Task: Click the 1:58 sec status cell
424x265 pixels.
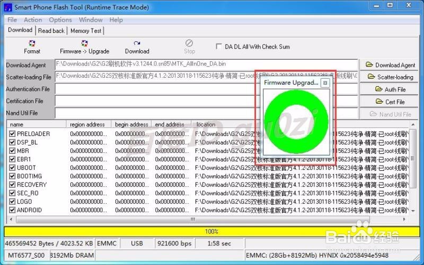Action: [x=219, y=243]
